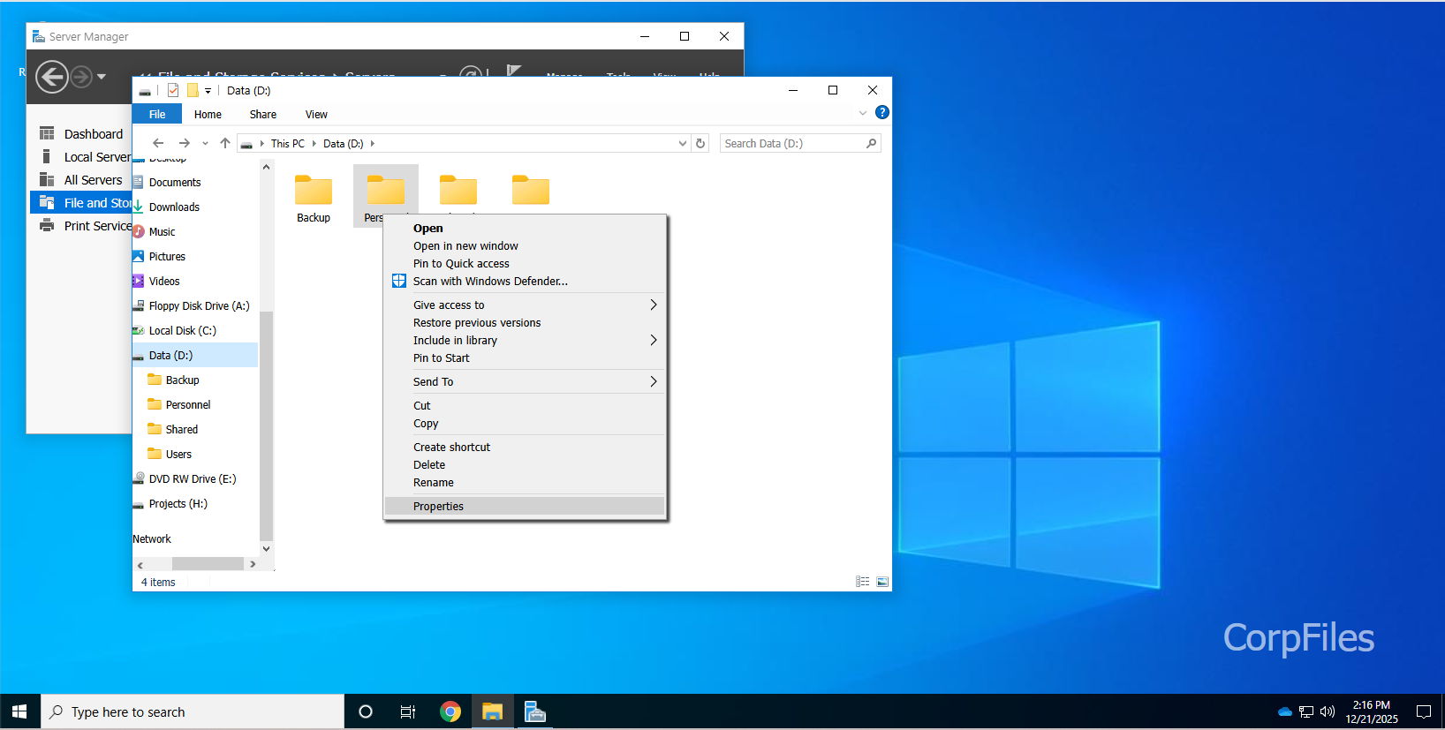Screen dimensions: 1445x730
Task: Click the Properties context menu entry
Action: tap(438, 506)
